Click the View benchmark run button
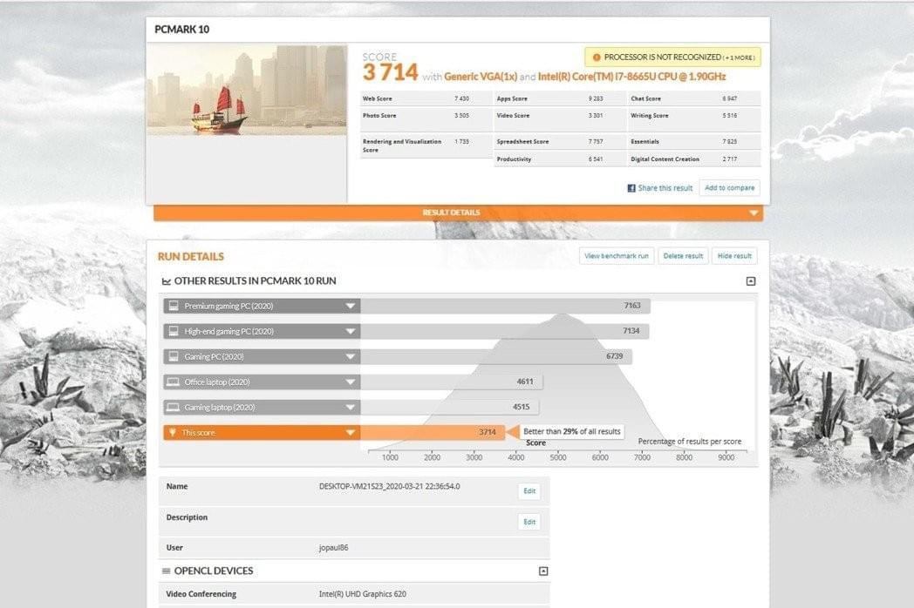This screenshot has height=608, width=914. (x=616, y=256)
